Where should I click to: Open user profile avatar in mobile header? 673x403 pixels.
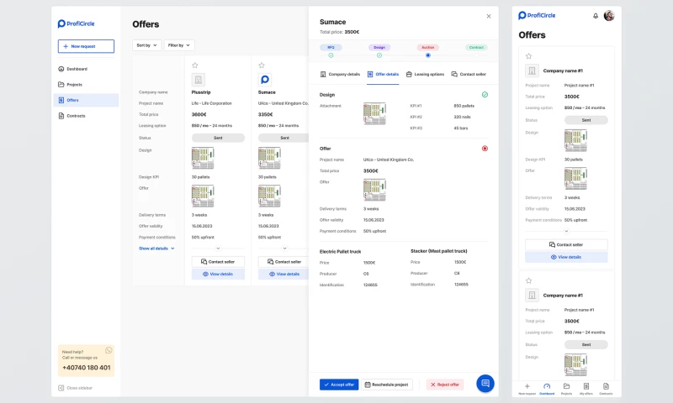609,15
